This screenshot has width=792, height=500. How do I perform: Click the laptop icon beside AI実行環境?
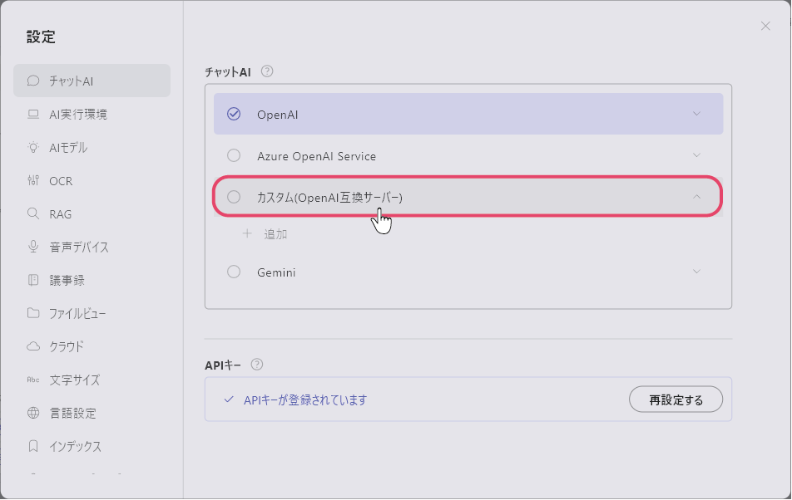coord(33,114)
